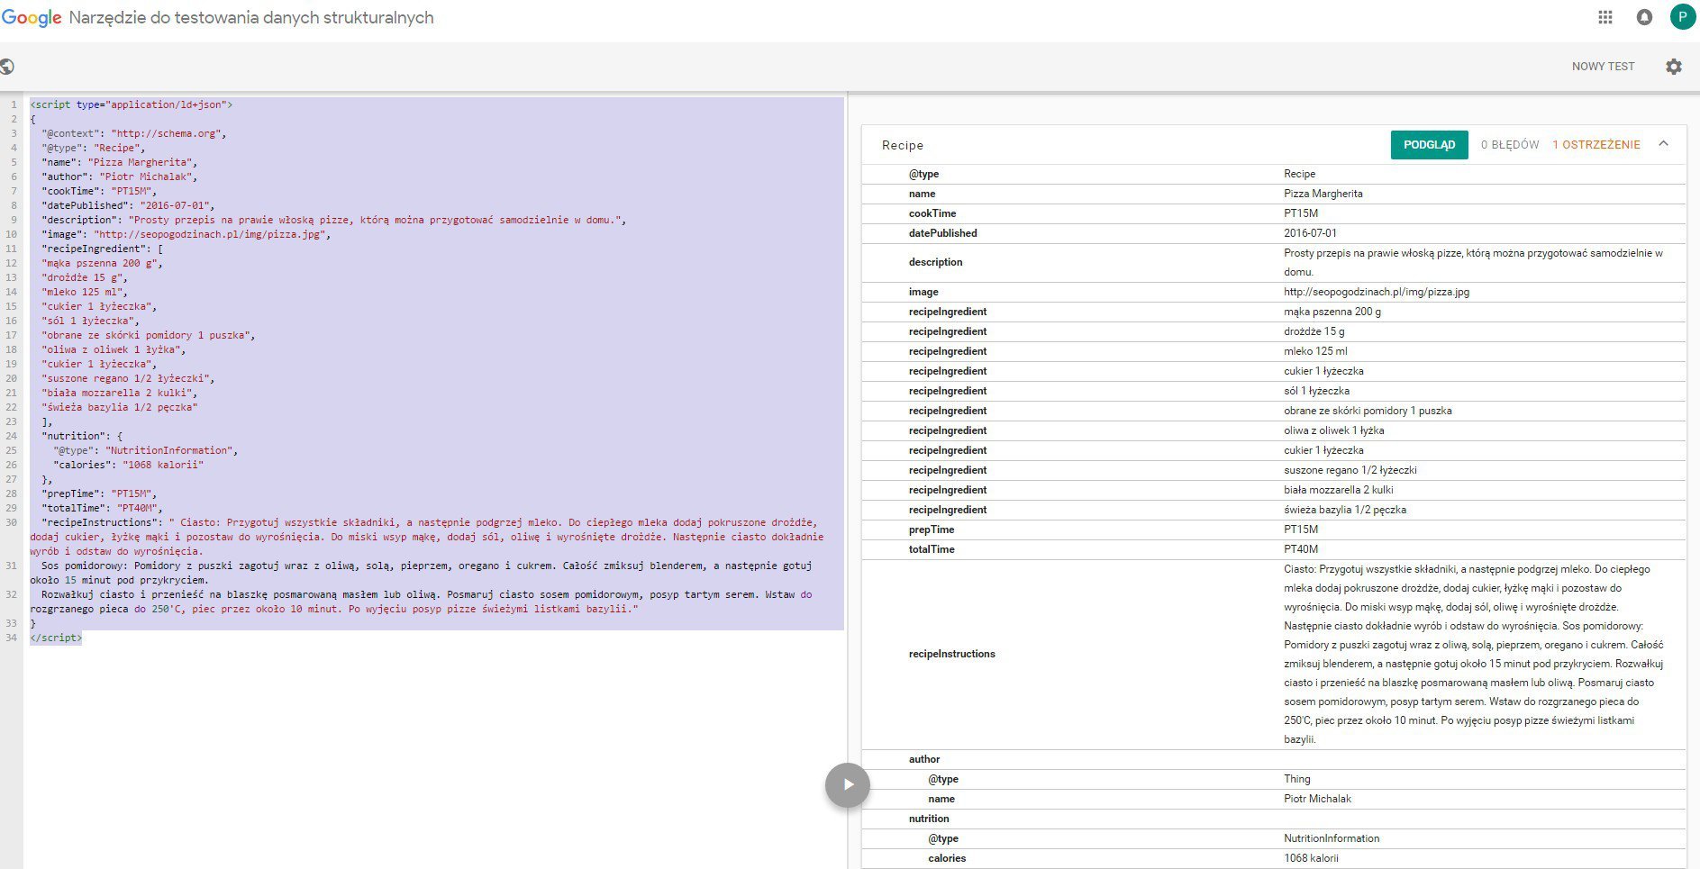Click the image URL value in results
1700x869 pixels.
click(1376, 292)
